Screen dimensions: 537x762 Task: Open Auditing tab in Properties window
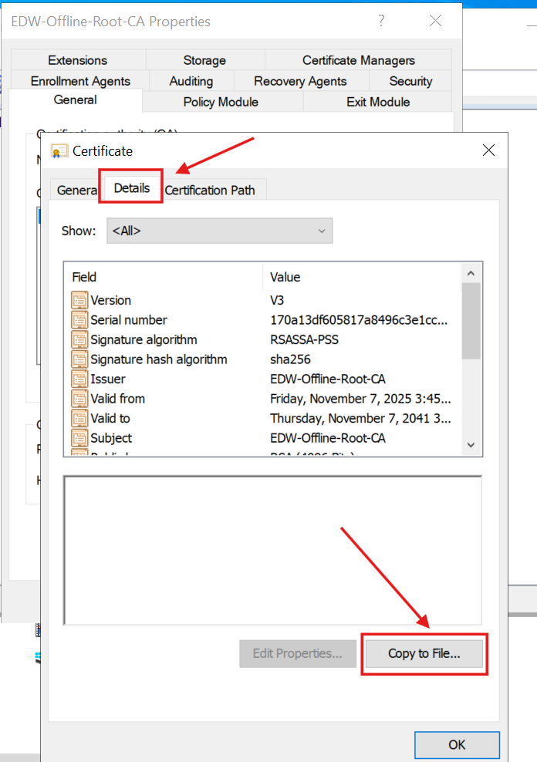pos(191,81)
